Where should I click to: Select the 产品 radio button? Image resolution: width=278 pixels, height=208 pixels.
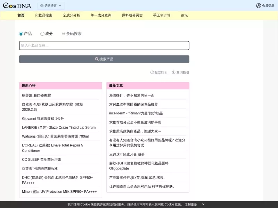pyautogui.click(x=21, y=34)
